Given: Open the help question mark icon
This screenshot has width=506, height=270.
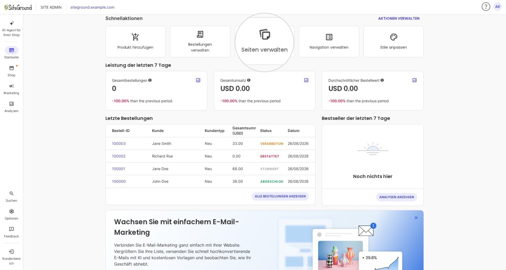Looking at the screenshot, I should 486,7.
